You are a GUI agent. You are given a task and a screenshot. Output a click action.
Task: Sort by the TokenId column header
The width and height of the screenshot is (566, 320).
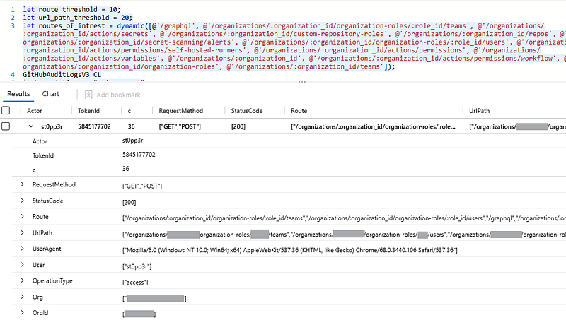(88, 111)
